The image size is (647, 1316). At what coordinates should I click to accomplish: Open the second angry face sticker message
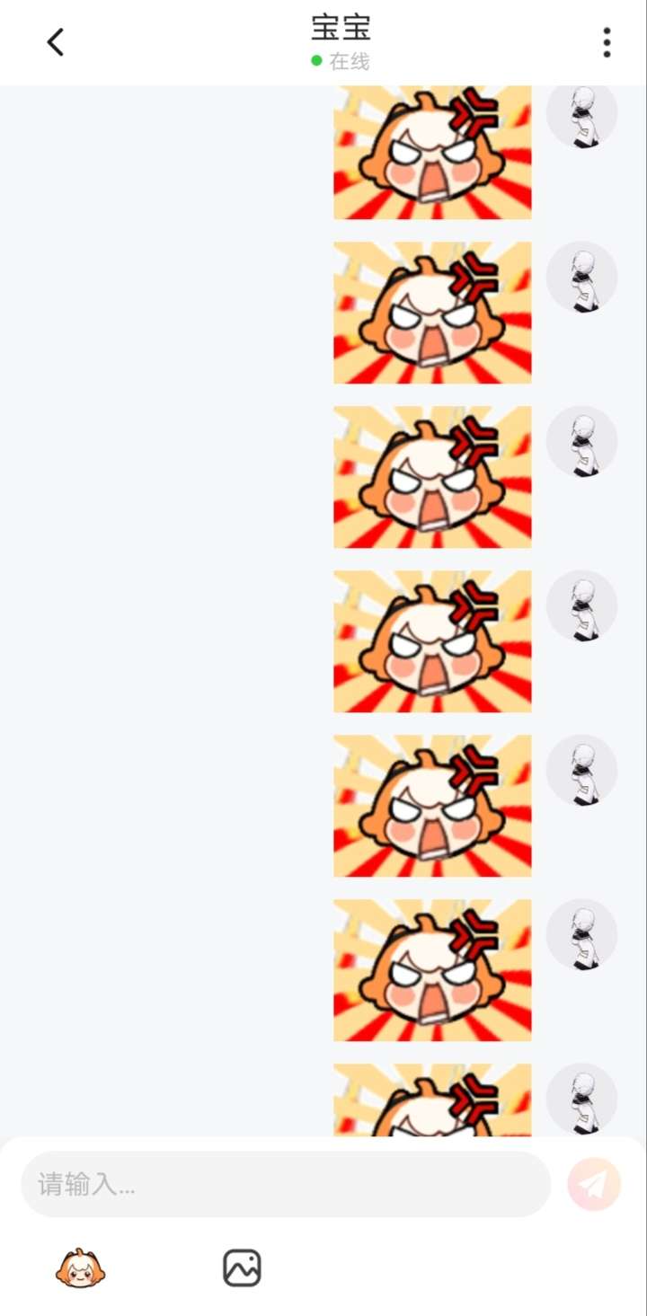pos(432,313)
